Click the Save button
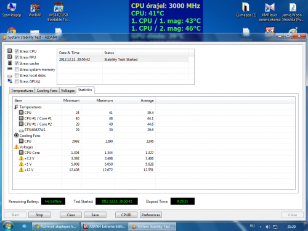The image size is (308, 231). 95,215
